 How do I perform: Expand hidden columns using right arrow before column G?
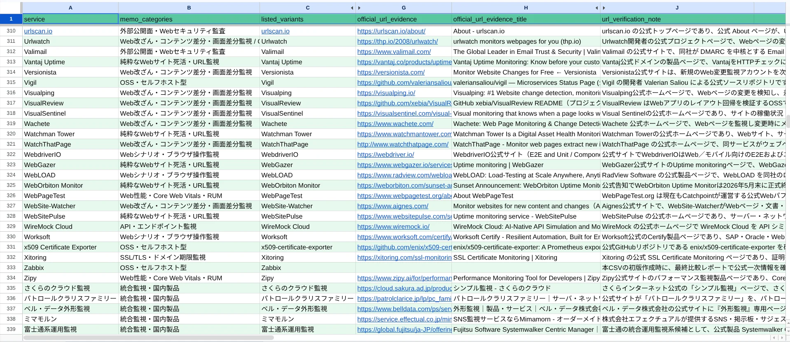(359, 8)
